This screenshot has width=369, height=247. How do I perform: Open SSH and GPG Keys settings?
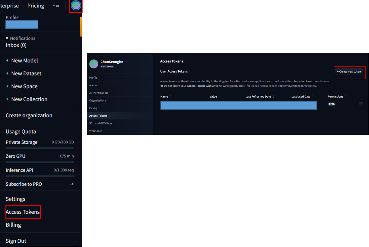(x=101, y=123)
